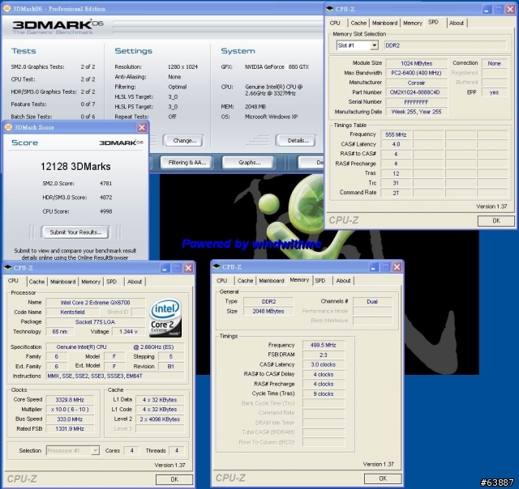The image size is (519, 489).
Task: Close the 3DMark Score window
Action: [142, 127]
